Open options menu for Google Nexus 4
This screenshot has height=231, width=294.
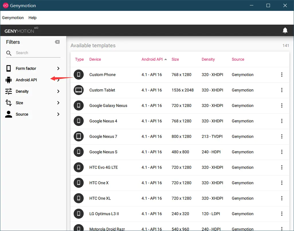click(x=282, y=121)
